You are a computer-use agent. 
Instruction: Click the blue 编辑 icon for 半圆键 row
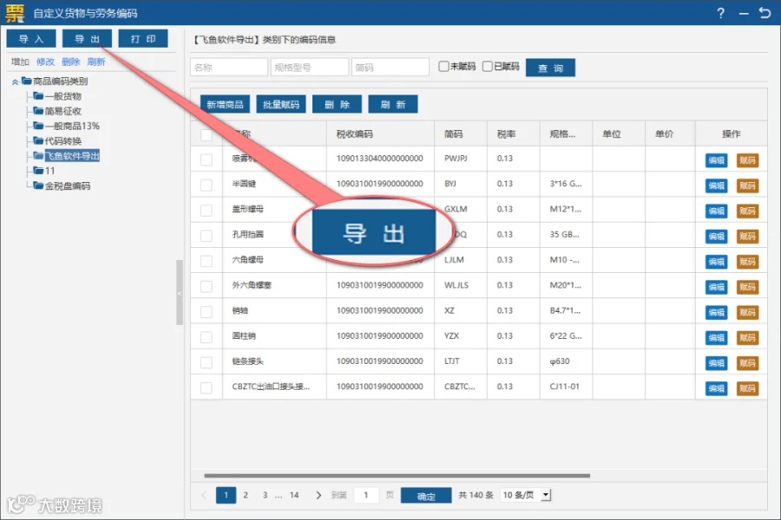click(716, 185)
